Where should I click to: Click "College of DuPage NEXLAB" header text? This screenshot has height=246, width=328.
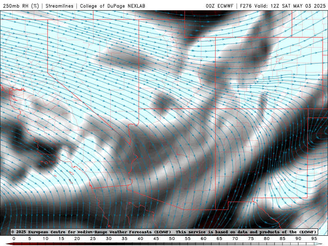pos(112,6)
